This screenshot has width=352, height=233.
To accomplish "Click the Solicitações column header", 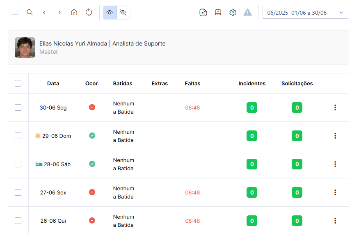I will coord(297,84).
